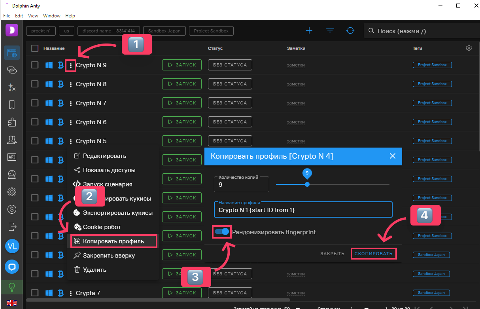The height and width of the screenshot is (309, 480).
Task: Open the table settings gear icon
Action: click(x=469, y=48)
